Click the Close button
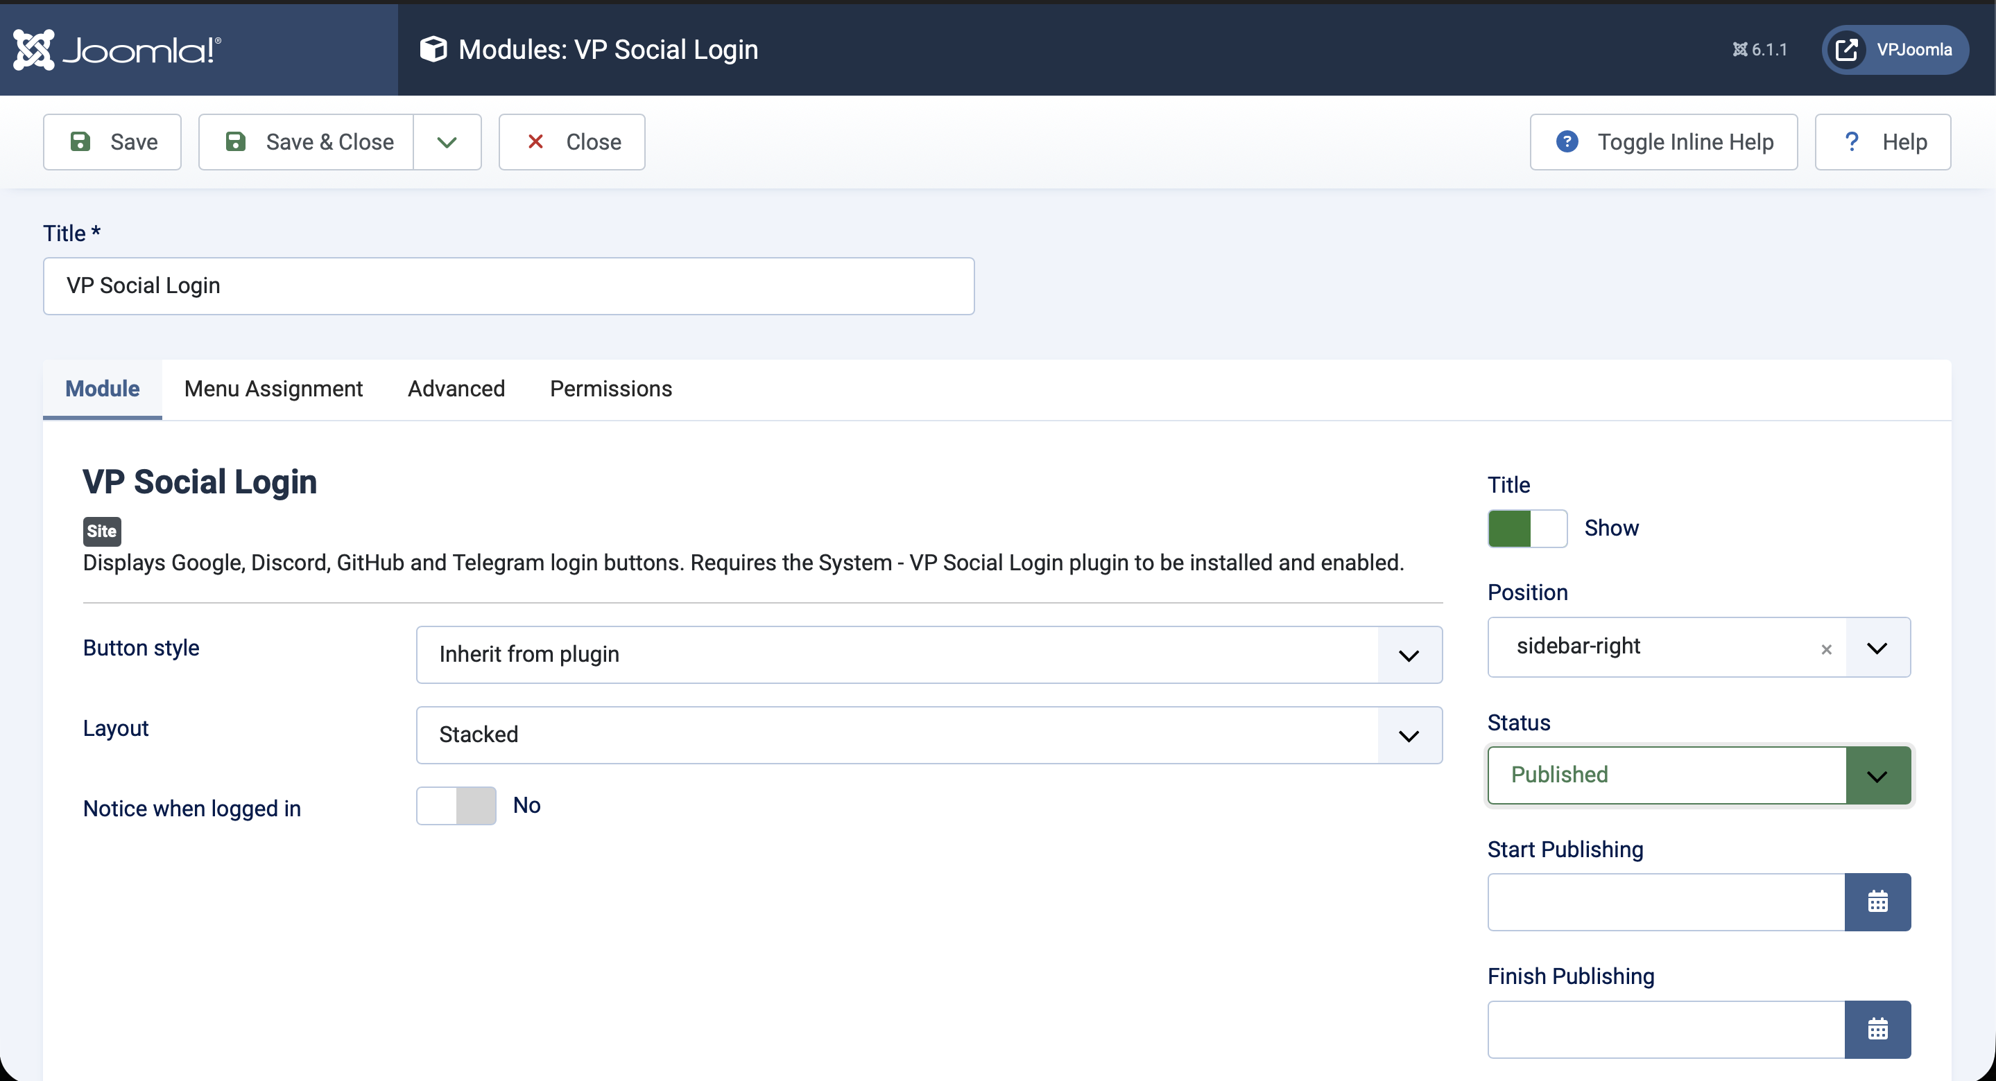The height and width of the screenshot is (1081, 1996). [572, 141]
